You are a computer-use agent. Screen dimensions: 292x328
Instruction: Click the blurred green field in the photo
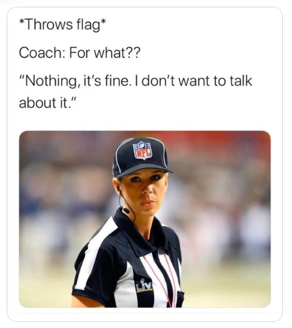226,289
